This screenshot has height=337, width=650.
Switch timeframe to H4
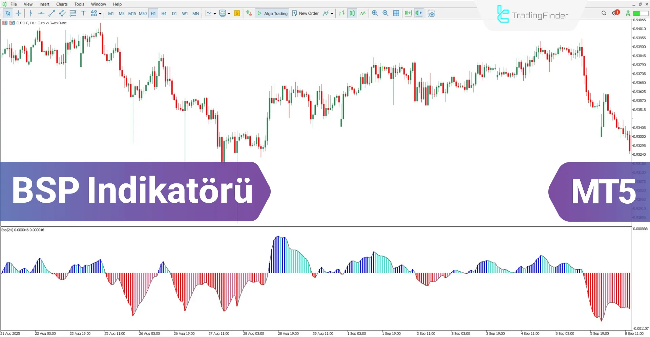[x=164, y=14]
